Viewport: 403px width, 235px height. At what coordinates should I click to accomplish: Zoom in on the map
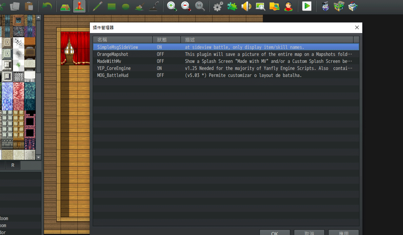[x=172, y=6]
